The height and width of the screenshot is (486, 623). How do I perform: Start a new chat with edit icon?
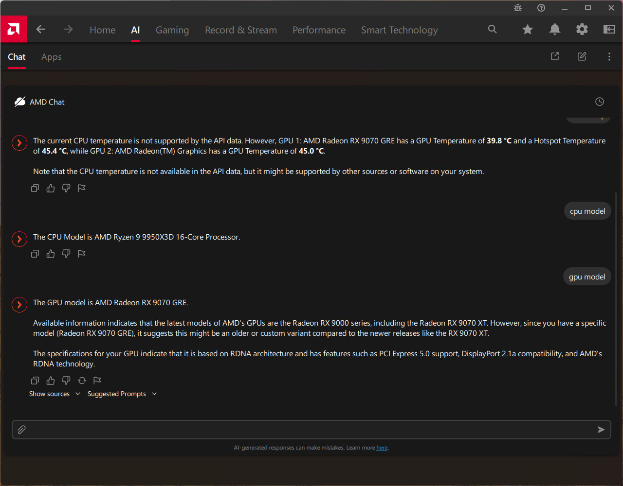click(582, 56)
